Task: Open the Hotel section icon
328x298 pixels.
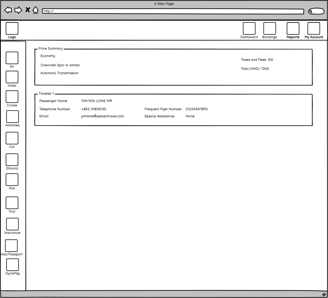Action: (12, 77)
